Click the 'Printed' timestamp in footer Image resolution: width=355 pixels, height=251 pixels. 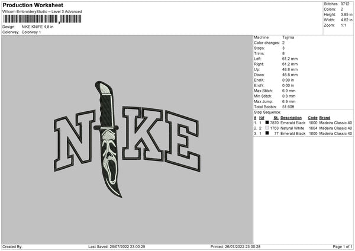[x=235, y=247]
